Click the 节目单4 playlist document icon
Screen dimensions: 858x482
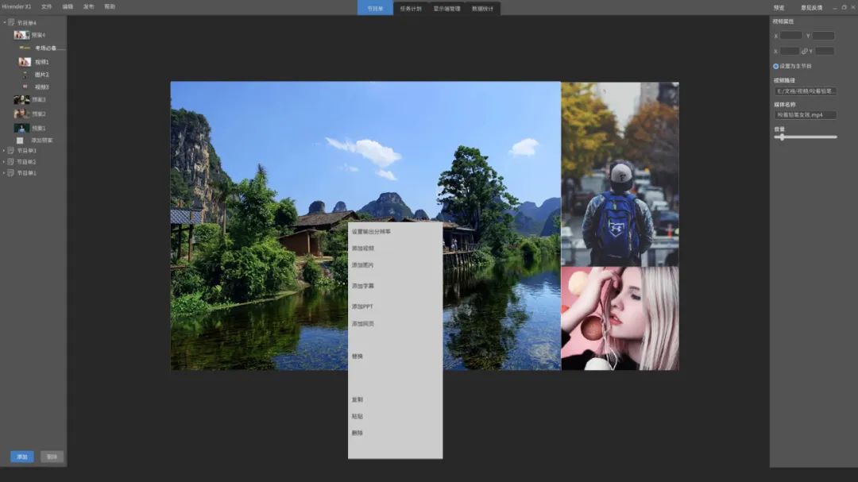(11, 23)
